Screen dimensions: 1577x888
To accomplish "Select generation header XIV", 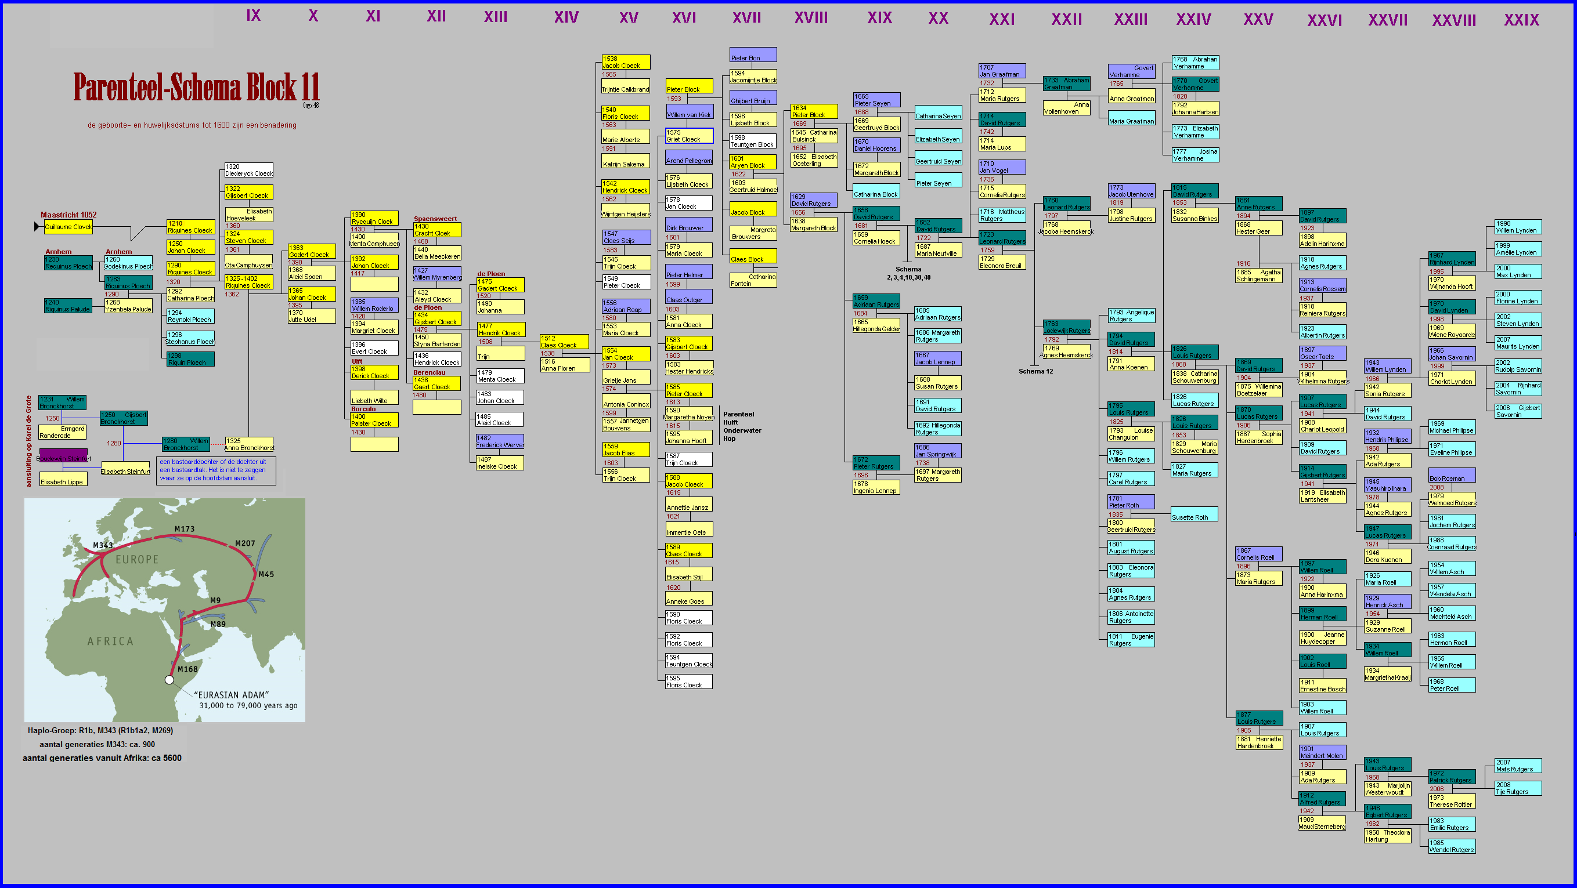I will pyautogui.click(x=566, y=17).
